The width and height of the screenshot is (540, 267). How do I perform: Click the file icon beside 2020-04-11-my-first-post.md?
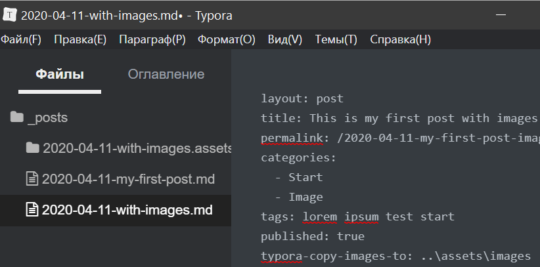pos(32,179)
